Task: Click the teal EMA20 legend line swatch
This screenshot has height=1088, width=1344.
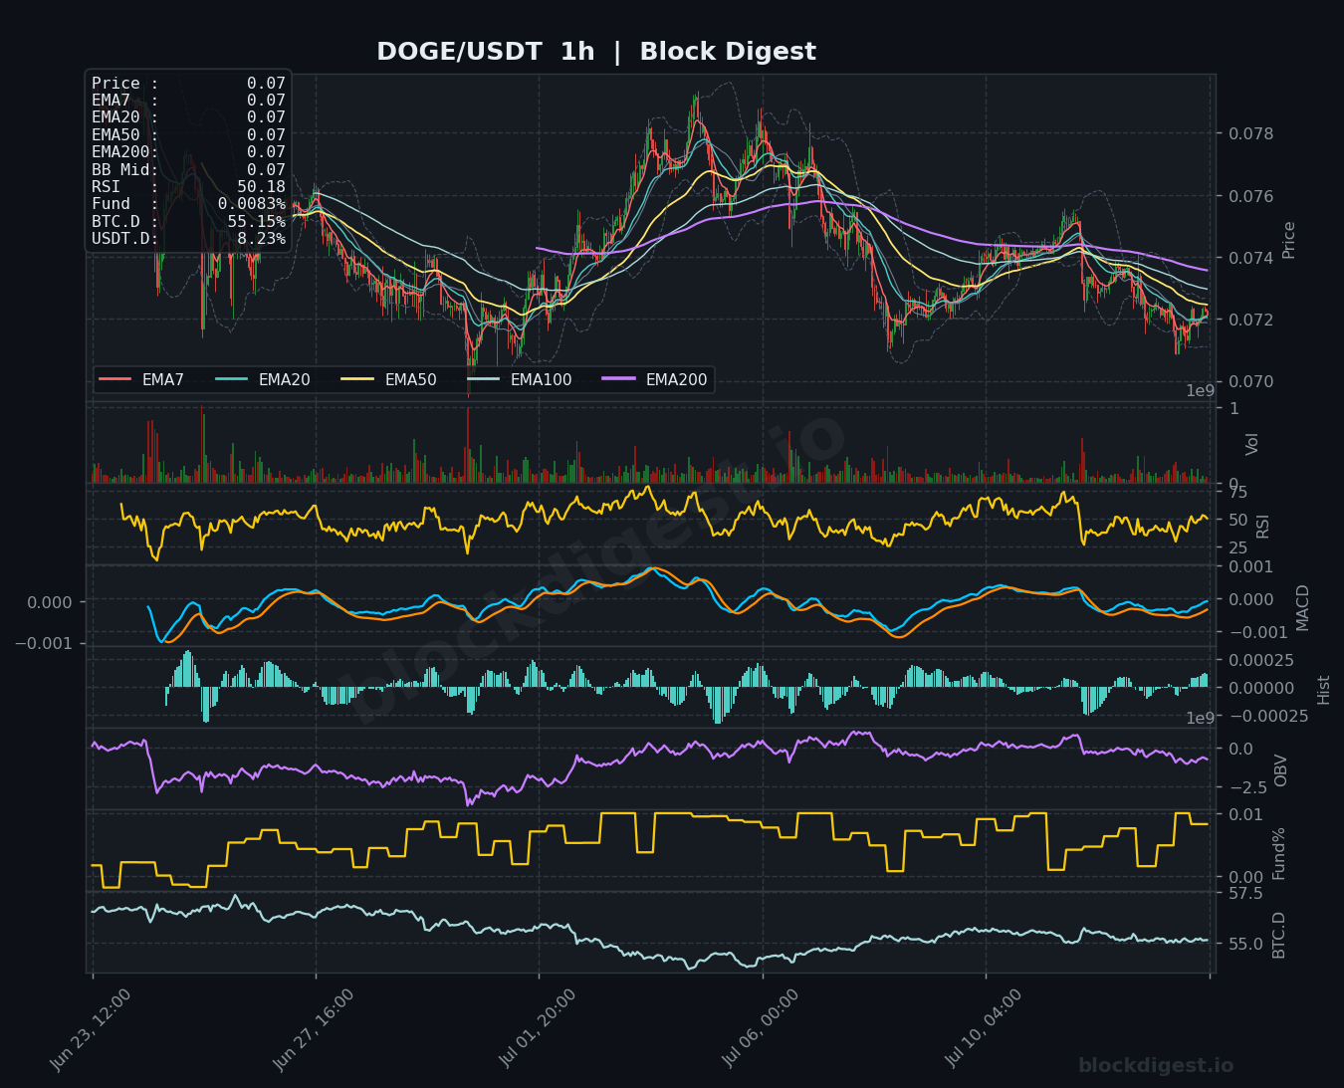Action: [x=232, y=379]
